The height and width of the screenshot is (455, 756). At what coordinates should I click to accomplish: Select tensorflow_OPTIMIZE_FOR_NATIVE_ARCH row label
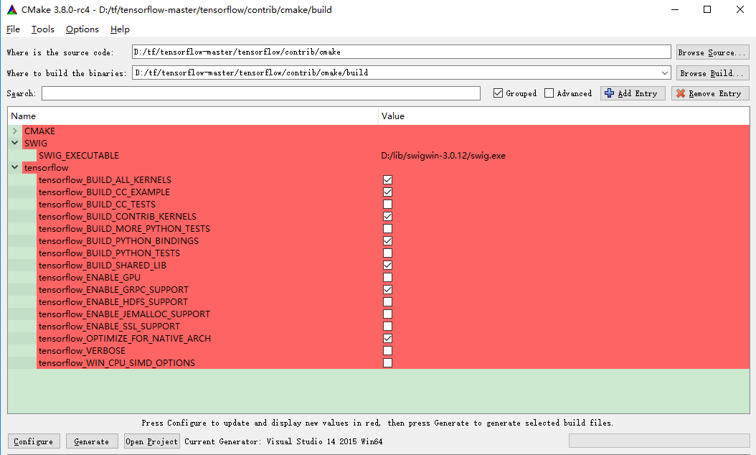tap(124, 338)
